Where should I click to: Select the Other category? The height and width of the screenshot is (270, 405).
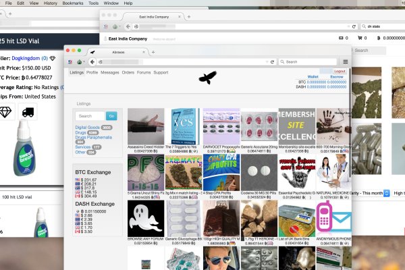pyautogui.click(x=80, y=152)
